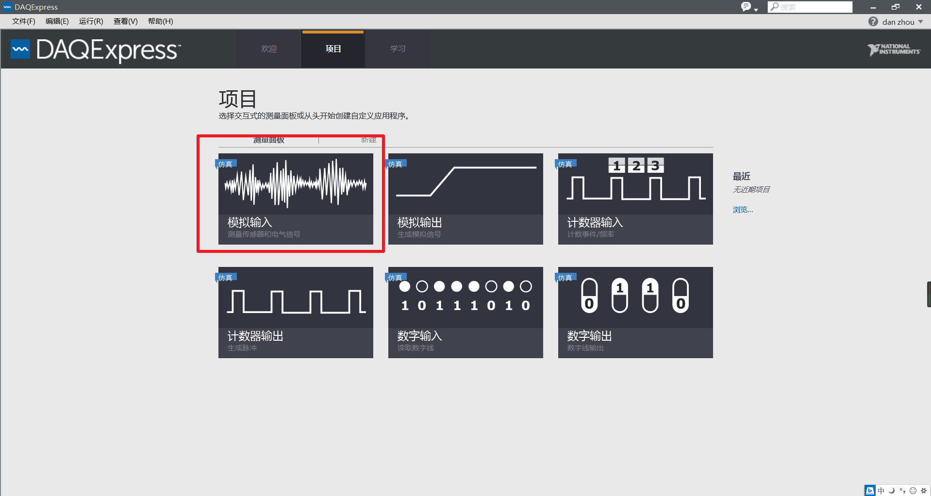
Task: Switch to the 欢迎 tab
Action: [x=268, y=49]
